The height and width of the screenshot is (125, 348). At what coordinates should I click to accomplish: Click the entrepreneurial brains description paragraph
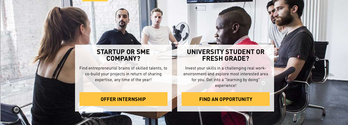(x=123, y=74)
